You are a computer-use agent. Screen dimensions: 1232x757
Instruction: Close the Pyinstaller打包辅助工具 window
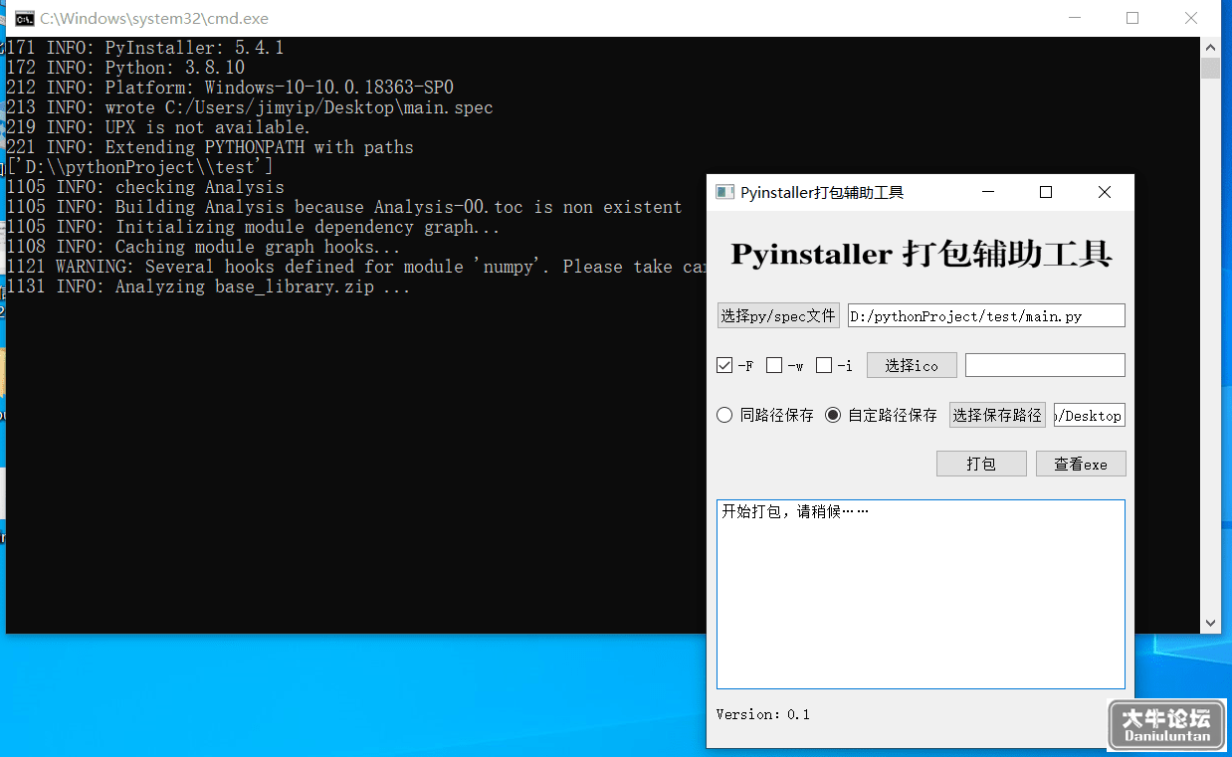[1105, 192]
